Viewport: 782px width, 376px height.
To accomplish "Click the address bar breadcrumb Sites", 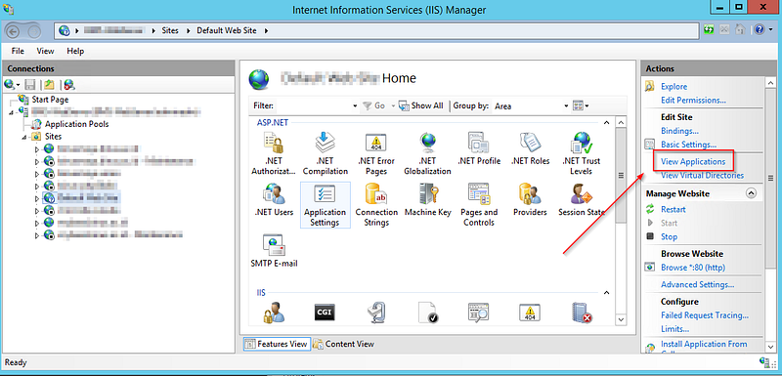I will (170, 30).
